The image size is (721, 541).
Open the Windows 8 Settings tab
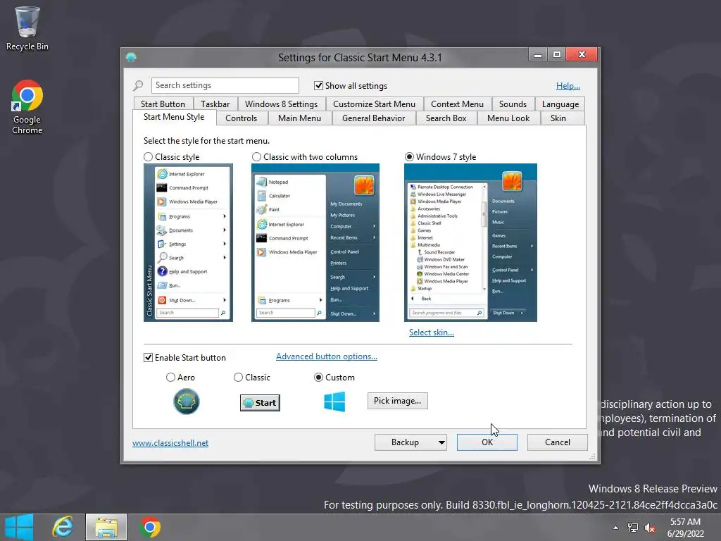coord(282,104)
